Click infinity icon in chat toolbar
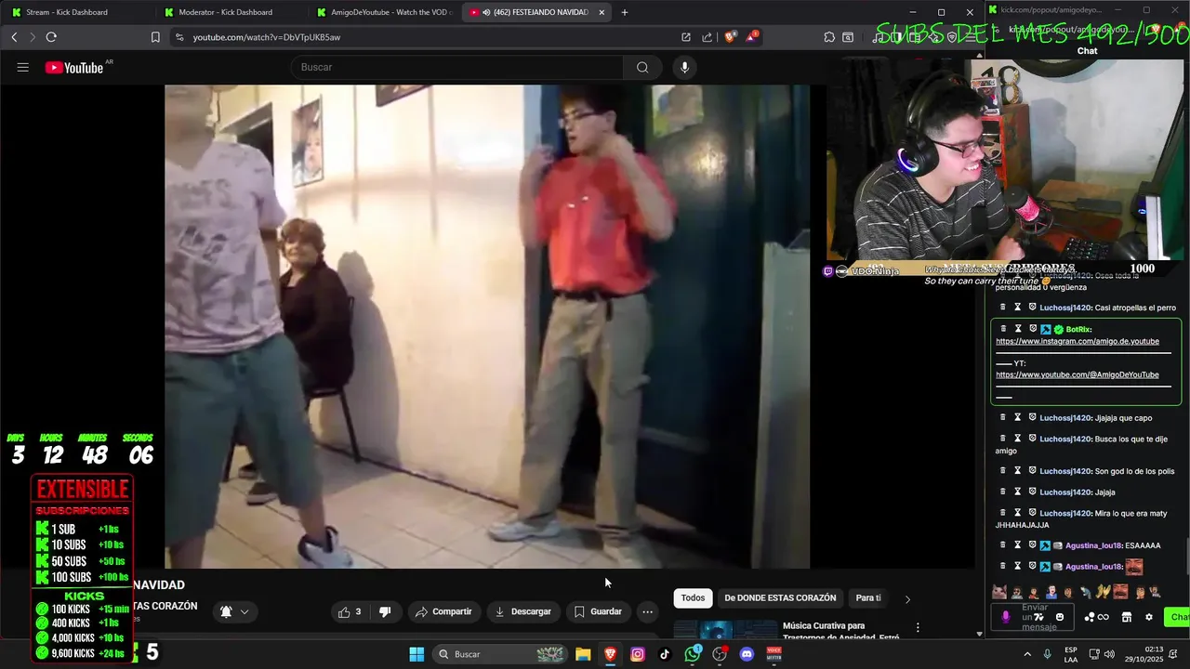1190x669 pixels. (1104, 617)
